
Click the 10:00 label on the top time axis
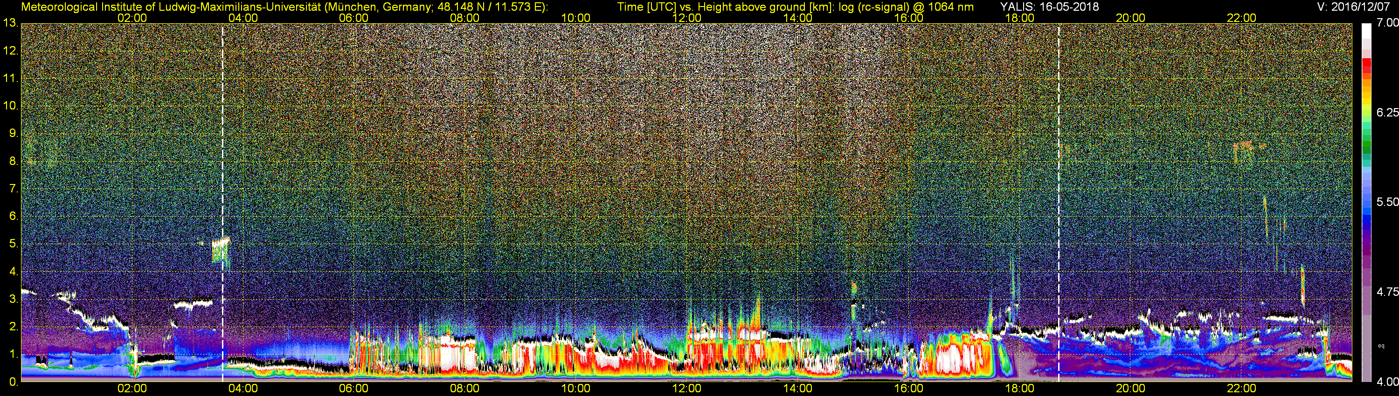click(x=575, y=18)
